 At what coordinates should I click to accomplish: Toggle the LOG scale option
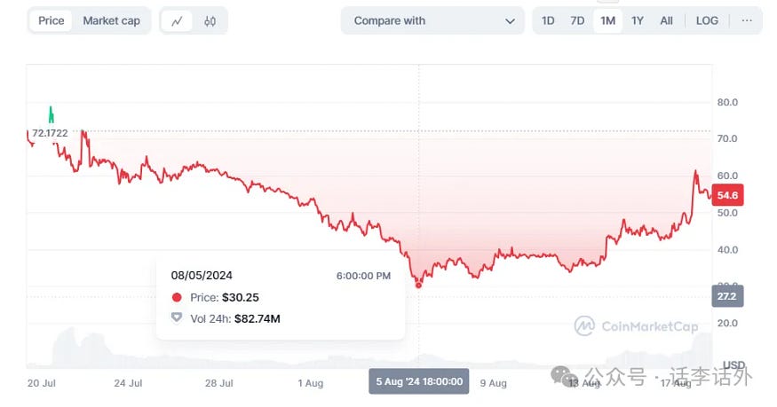point(708,20)
